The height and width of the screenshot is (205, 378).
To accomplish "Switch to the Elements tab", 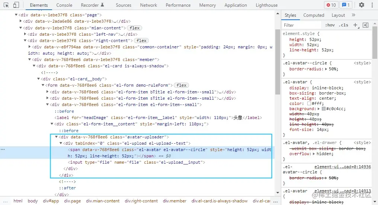I will (x=39, y=5).
